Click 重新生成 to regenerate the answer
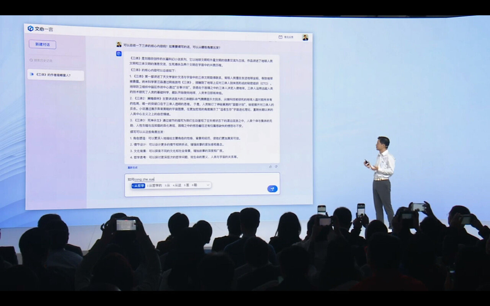Viewport: 490px width, 306px height. click(x=132, y=168)
